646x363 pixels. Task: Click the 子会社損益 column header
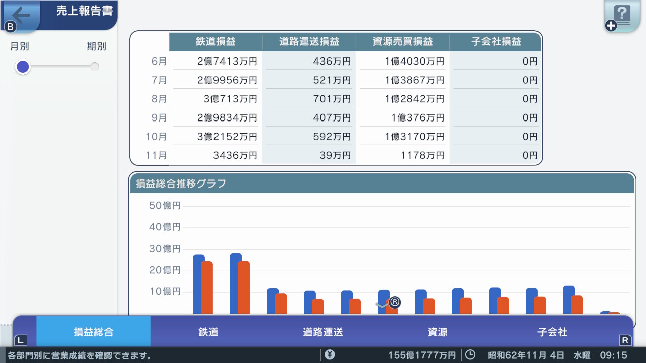tap(495, 42)
